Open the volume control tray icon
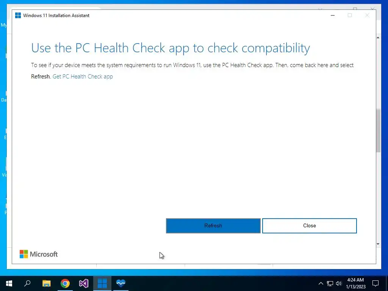This screenshot has height=291, width=388. click(x=339, y=283)
